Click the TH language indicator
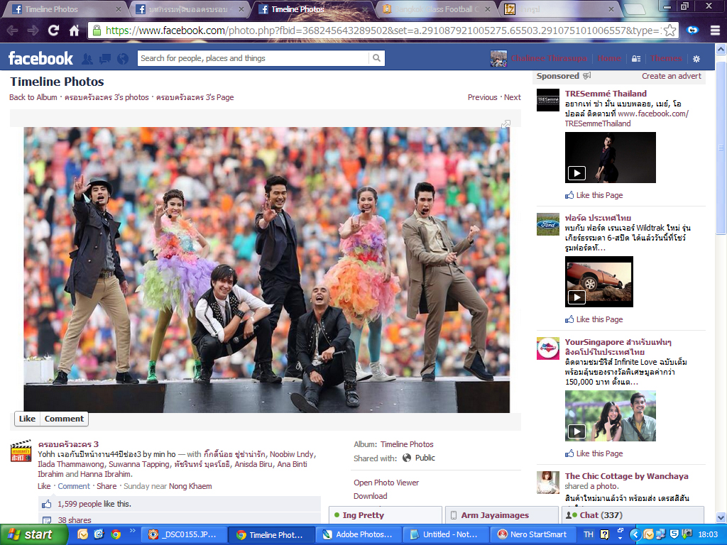This screenshot has width=727, height=545. [x=589, y=534]
